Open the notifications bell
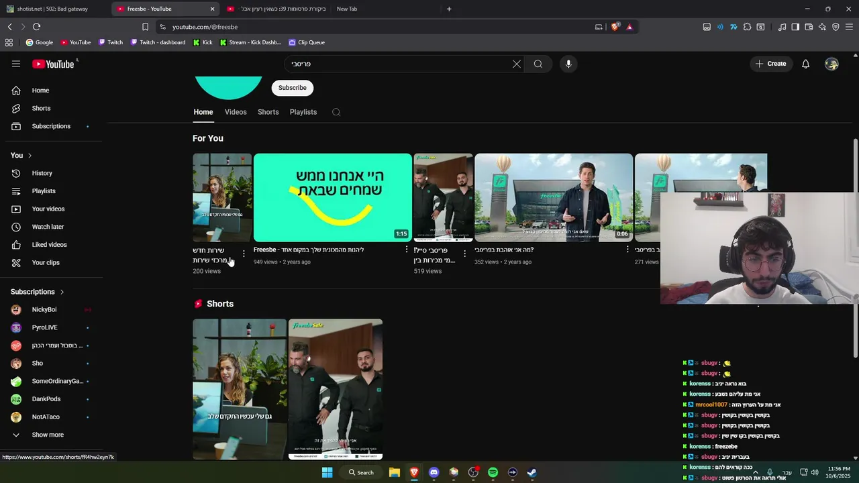The width and height of the screenshot is (859, 483). tap(805, 64)
